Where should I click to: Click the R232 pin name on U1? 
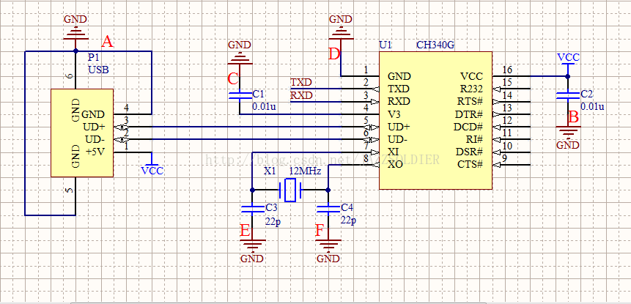tap(471, 89)
